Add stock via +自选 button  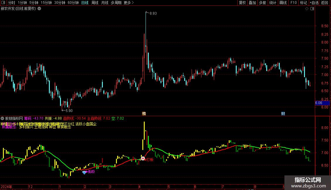[x=314, y=3]
